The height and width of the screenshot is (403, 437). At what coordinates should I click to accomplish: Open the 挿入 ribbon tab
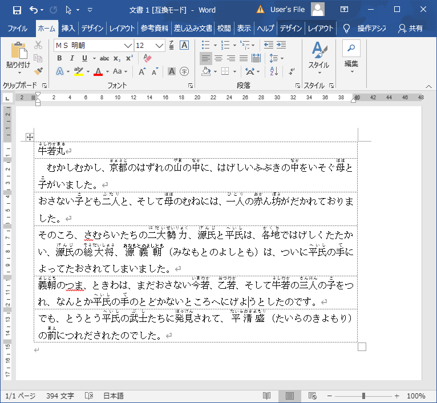click(x=68, y=28)
